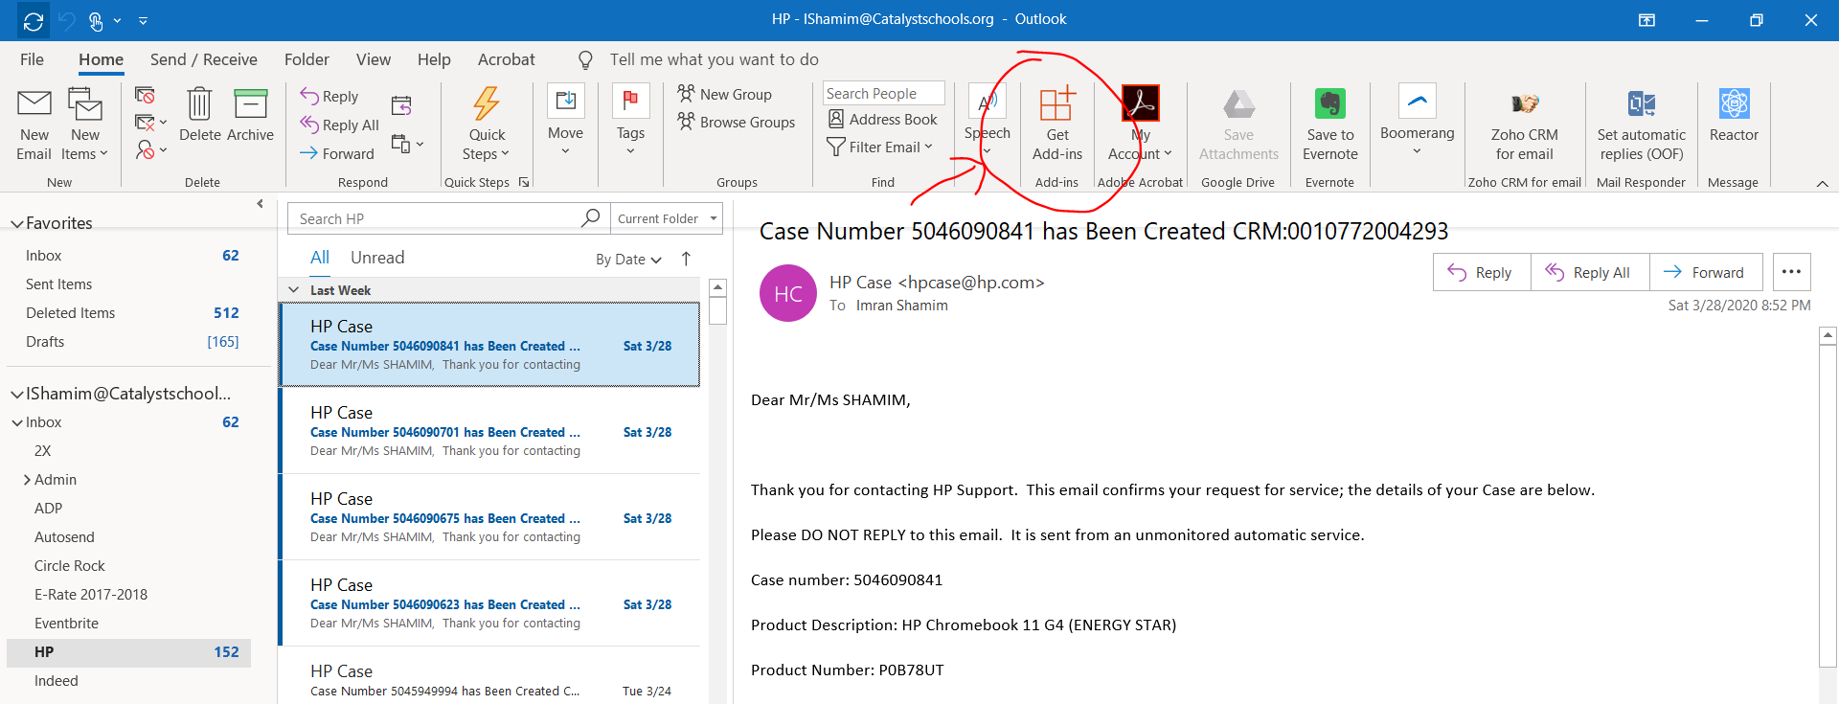Open the Tags dropdown
The image size is (1839, 704).
click(630, 121)
